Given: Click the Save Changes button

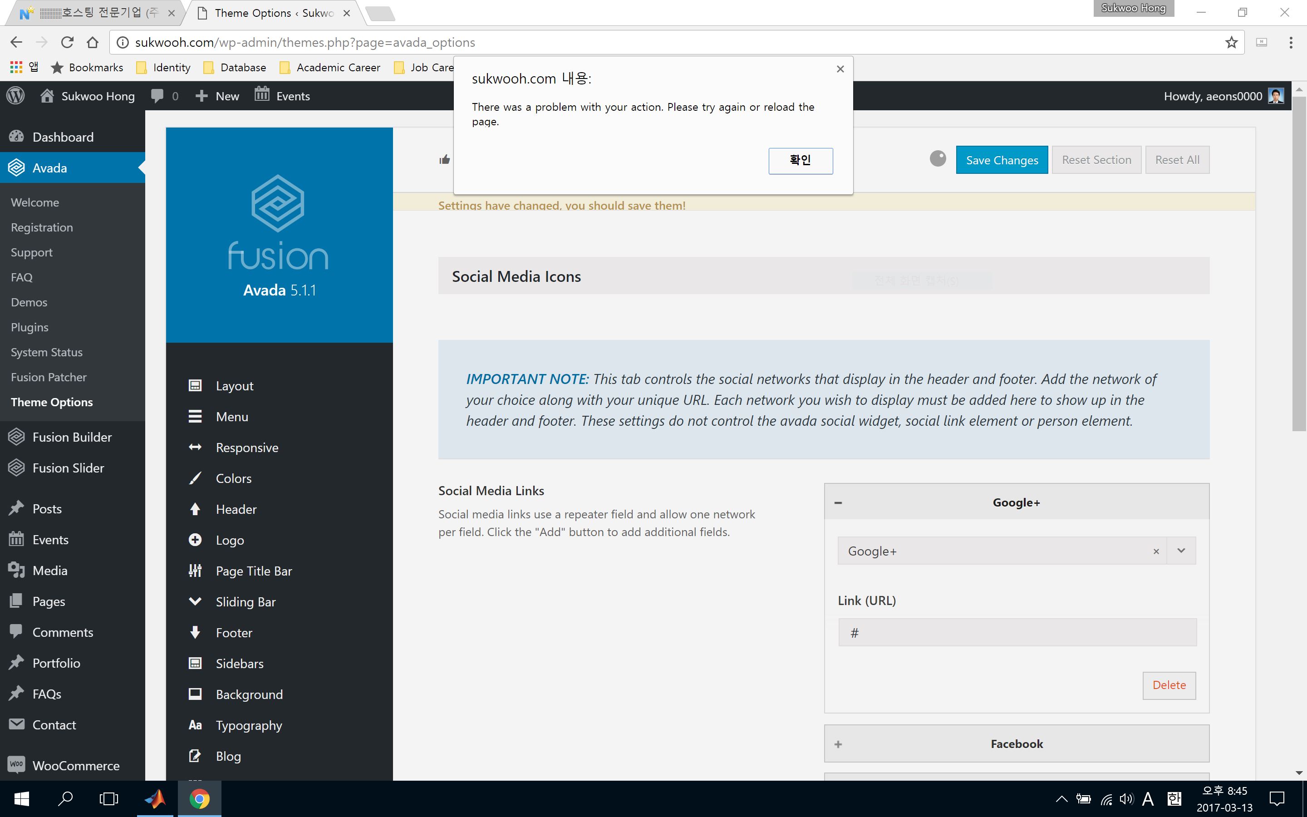Looking at the screenshot, I should pos(1002,159).
